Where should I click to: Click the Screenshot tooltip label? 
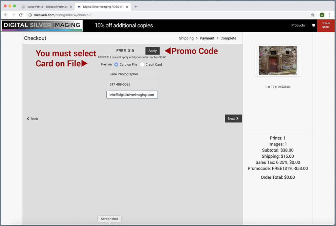coord(109,219)
